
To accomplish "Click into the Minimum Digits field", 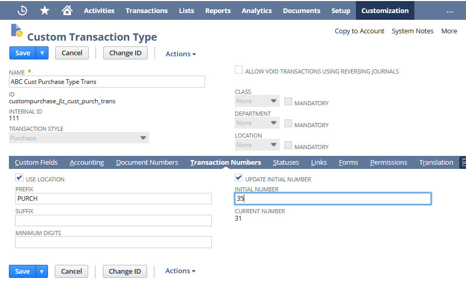I will click(113, 242).
